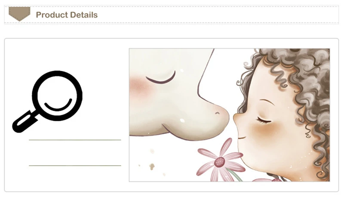Click the magnifying glass icon lens
344x198 pixels.
(57, 96)
